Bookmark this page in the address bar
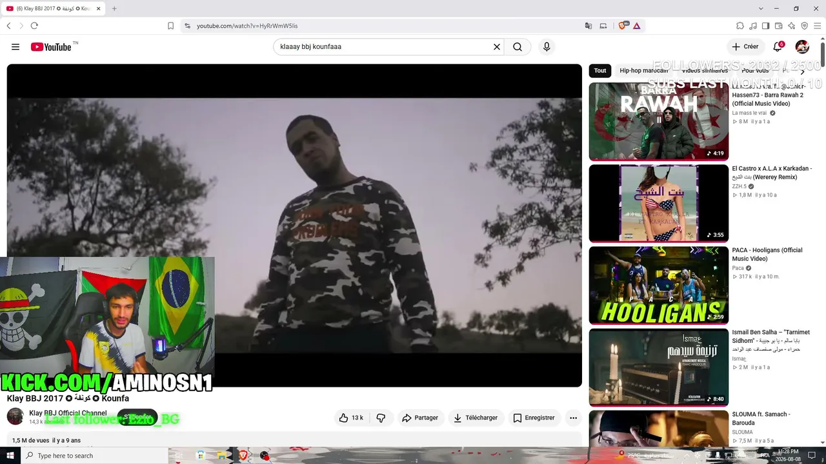This screenshot has width=826, height=464. pos(170,26)
